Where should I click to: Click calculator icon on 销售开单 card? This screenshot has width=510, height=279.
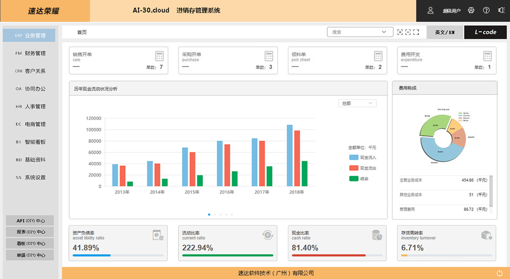pos(159,56)
